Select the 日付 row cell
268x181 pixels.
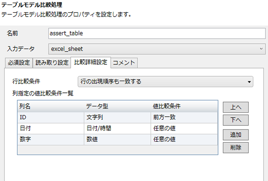point(50,129)
